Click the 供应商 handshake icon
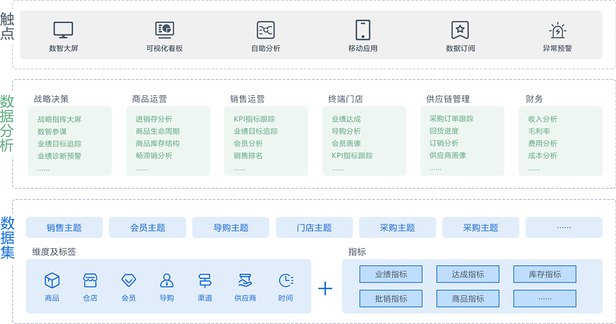This screenshot has height=324, width=616. (x=245, y=281)
